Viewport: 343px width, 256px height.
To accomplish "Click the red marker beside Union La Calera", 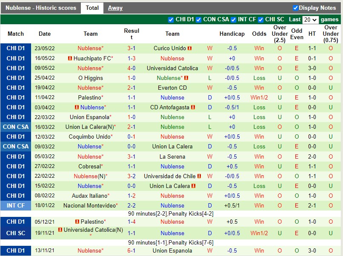I will point(193,186).
